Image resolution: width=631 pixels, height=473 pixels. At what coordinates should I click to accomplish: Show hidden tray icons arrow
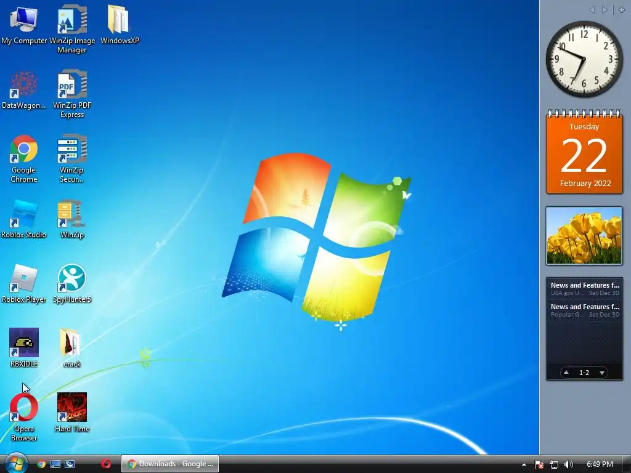click(x=524, y=464)
